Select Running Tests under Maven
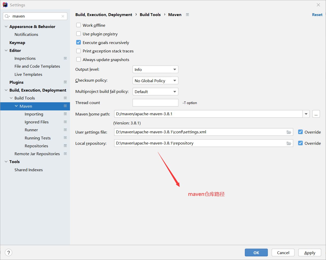 tap(38, 138)
